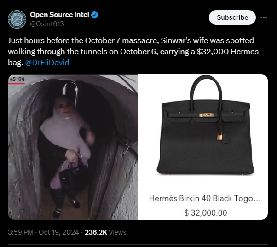Enlarge the Hermès Birkin bag image
This screenshot has height=247, width=277.
tap(203, 147)
